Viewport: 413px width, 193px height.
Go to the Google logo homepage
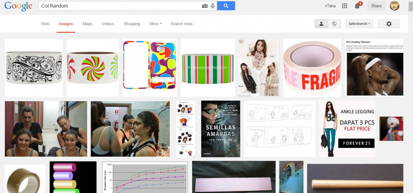click(x=18, y=6)
